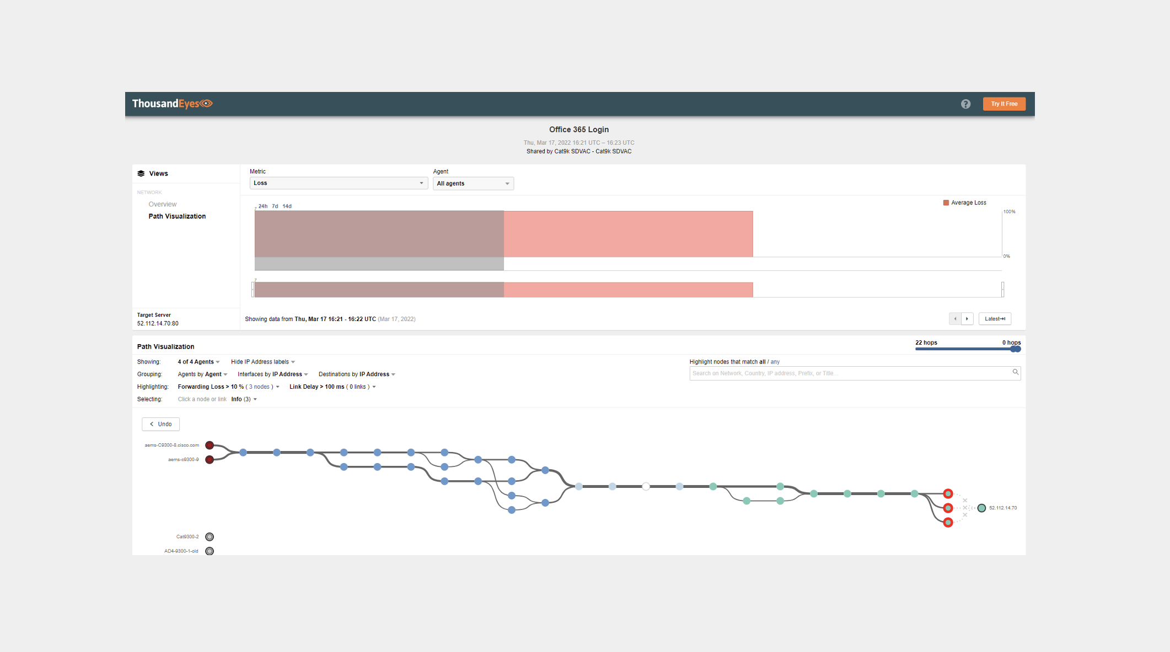Click the Try It Free button
Image resolution: width=1170 pixels, height=652 pixels.
(1004, 104)
